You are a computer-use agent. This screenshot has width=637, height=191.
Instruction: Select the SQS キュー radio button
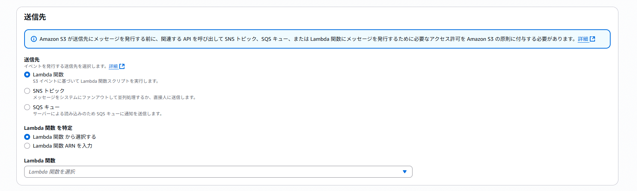[x=27, y=107]
